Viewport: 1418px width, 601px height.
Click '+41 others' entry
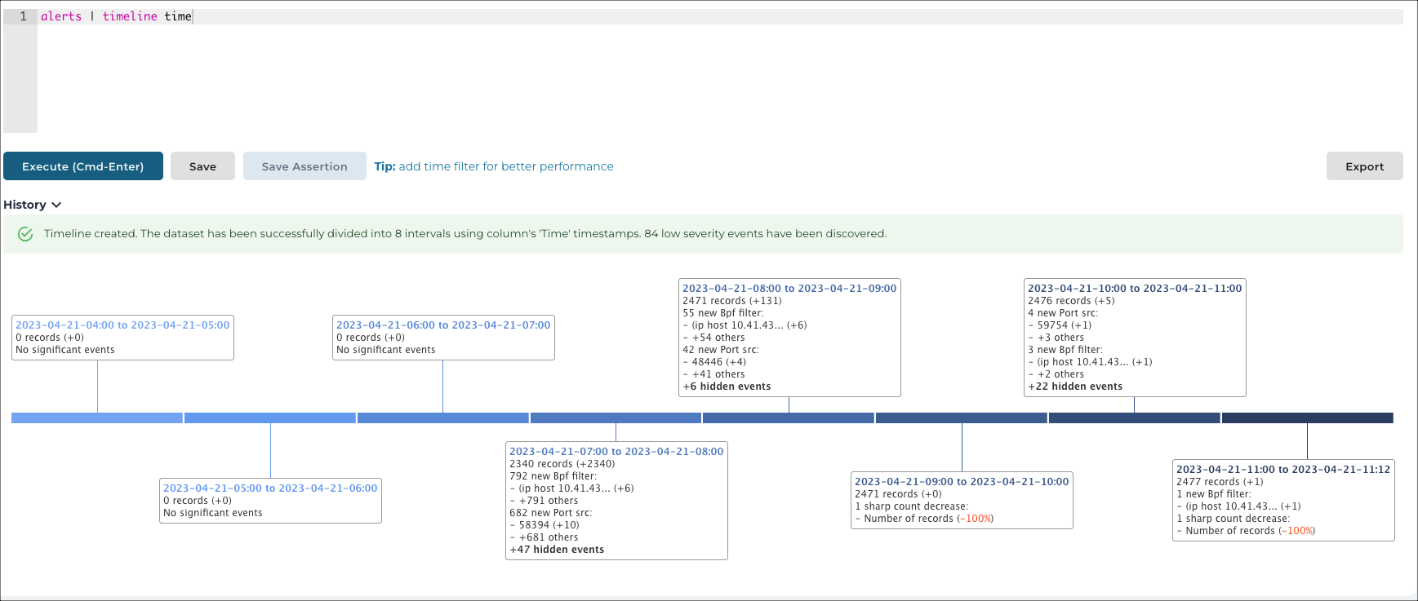point(718,374)
